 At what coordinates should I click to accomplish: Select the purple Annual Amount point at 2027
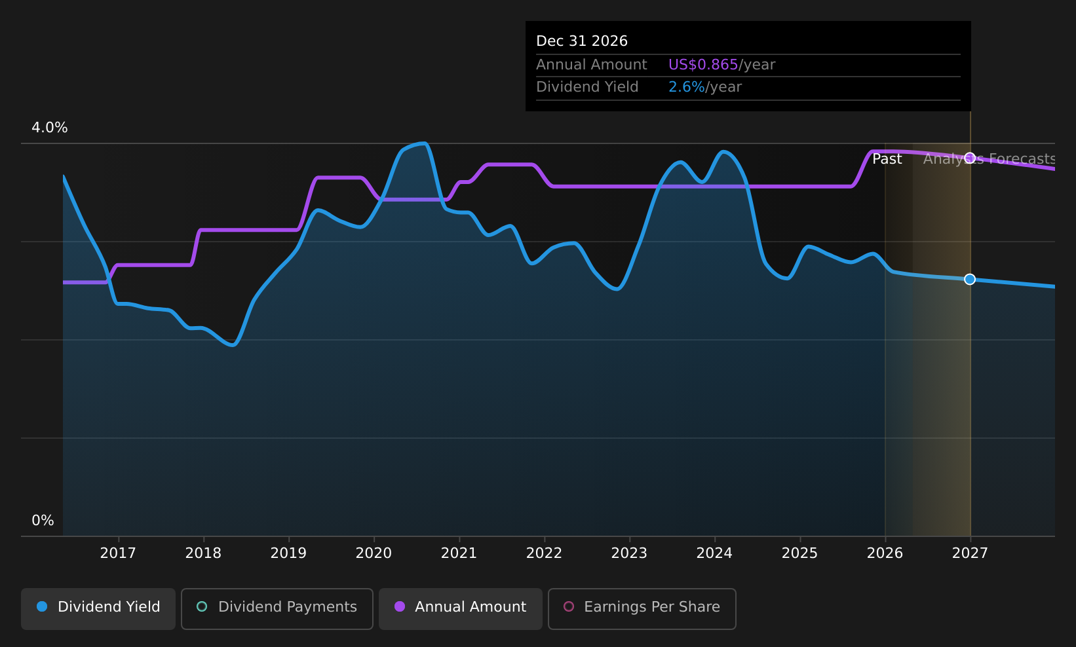[970, 158]
